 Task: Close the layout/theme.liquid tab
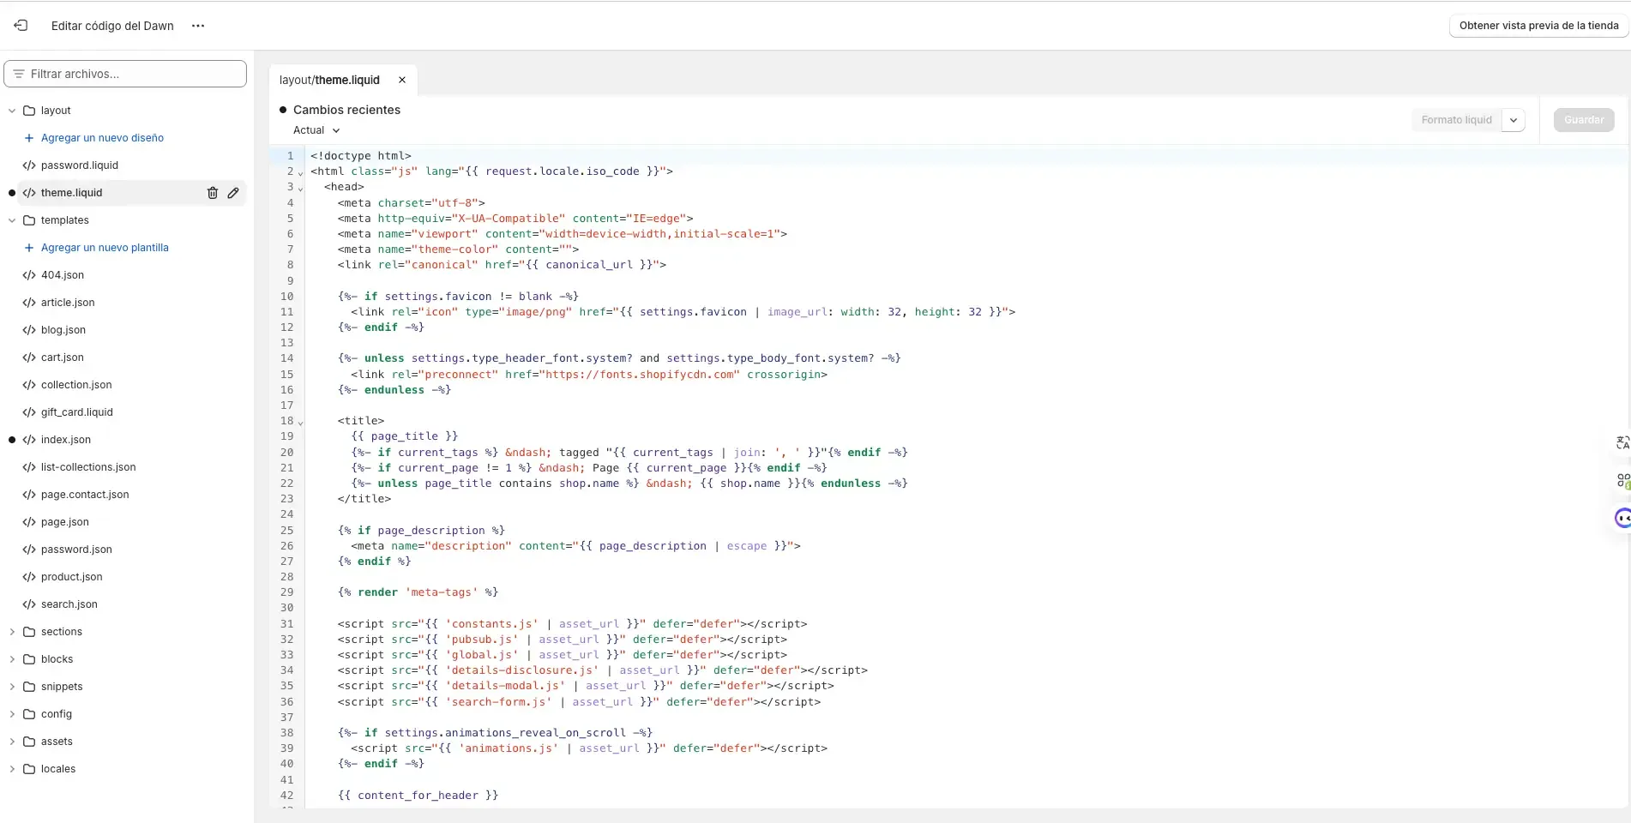click(x=402, y=80)
